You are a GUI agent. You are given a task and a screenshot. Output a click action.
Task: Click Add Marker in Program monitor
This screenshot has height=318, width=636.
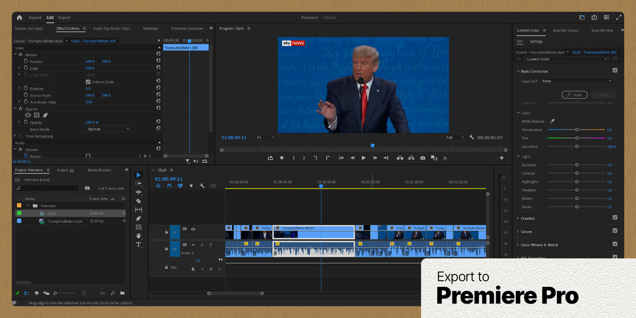(282, 158)
